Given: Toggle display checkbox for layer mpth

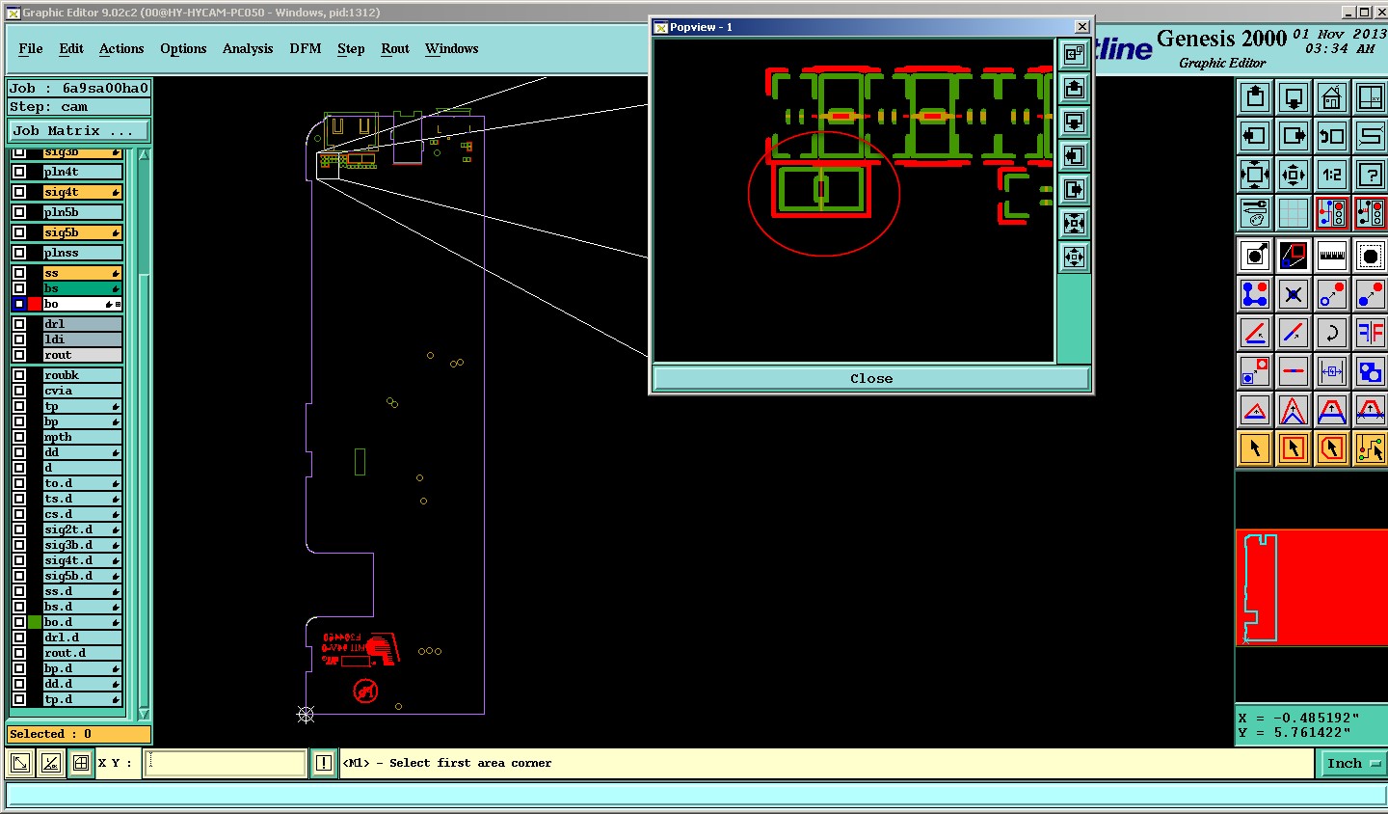Looking at the screenshot, I should (x=19, y=437).
